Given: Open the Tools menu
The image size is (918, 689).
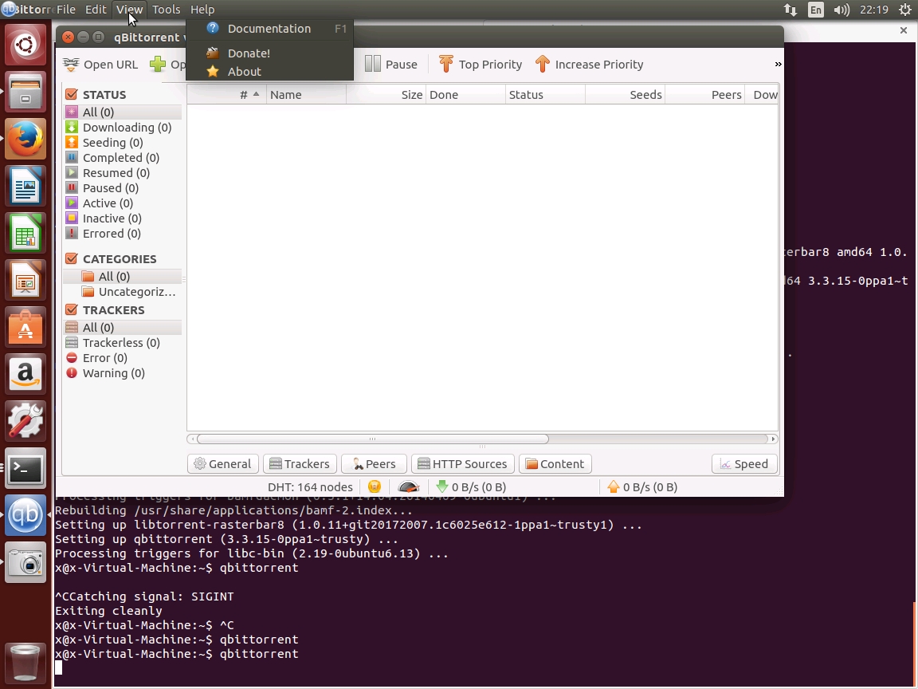Looking at the screenshot, I should [x=167, y=10].
